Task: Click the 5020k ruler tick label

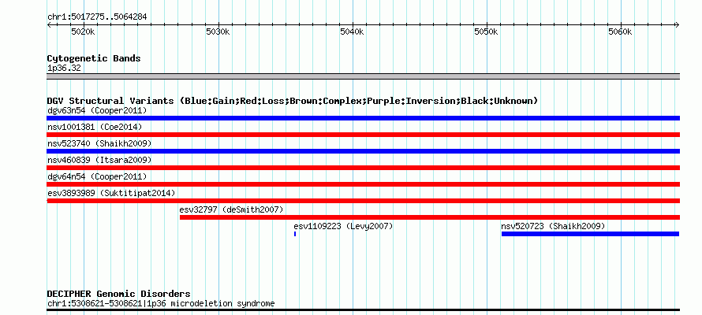Action: pyautogui.click(x=84, y=32)
